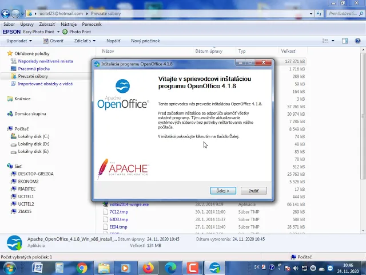Select file 63D3.tmp
The image size is (366, 275).
(x=118, y=219)
